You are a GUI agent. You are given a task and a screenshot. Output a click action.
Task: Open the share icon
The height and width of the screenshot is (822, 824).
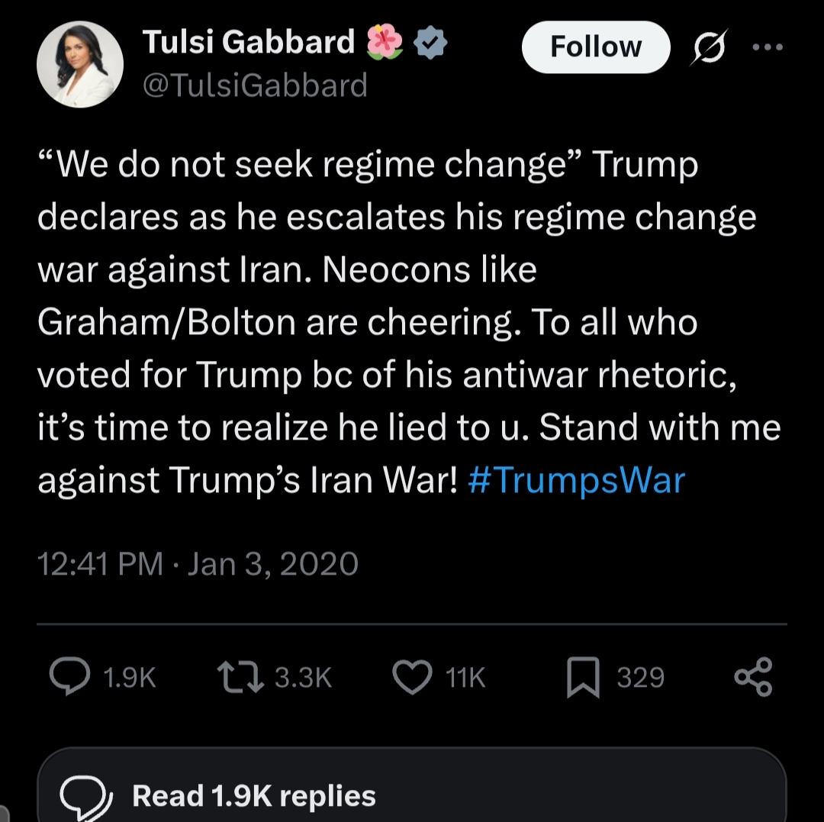[x=753, y=678]
